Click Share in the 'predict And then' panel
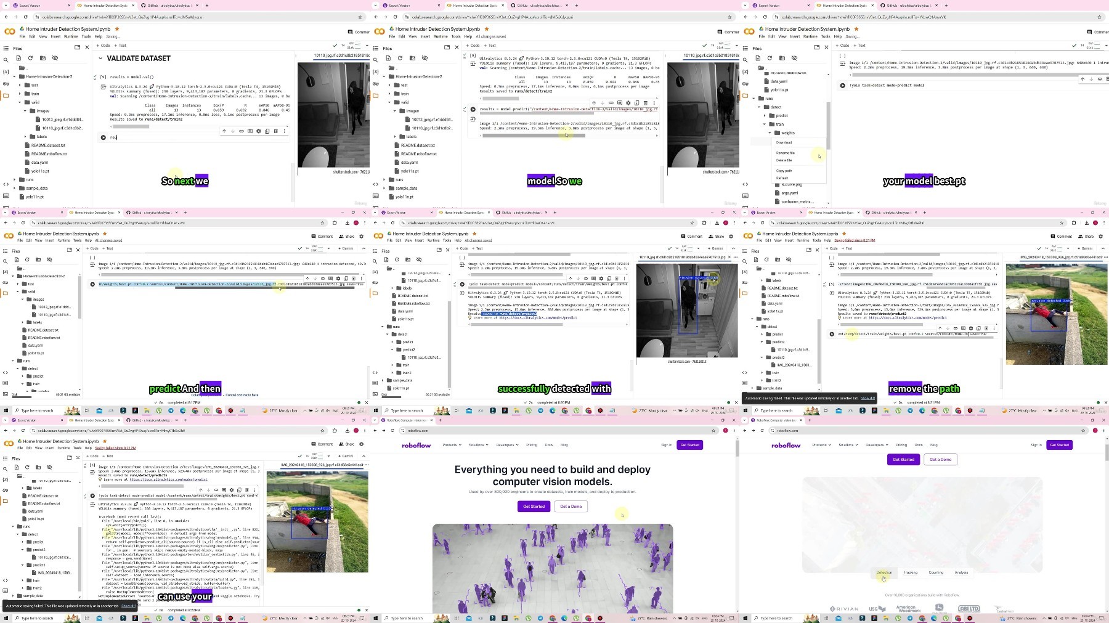This screenshot has width=1109, height=623. click(x=347, y=237)
